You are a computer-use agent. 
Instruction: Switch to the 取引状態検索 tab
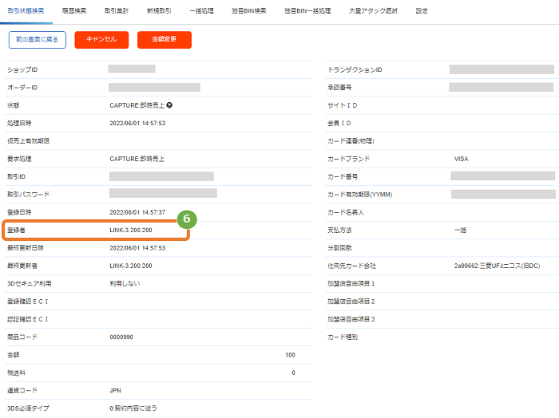pos(26,11)
